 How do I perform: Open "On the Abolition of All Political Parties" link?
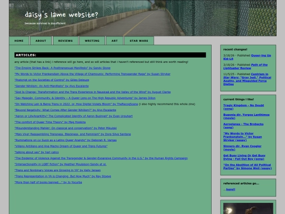(x=248, y=166)
